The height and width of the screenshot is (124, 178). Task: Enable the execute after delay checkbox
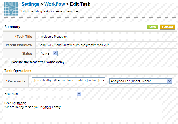tap(7, 62)
